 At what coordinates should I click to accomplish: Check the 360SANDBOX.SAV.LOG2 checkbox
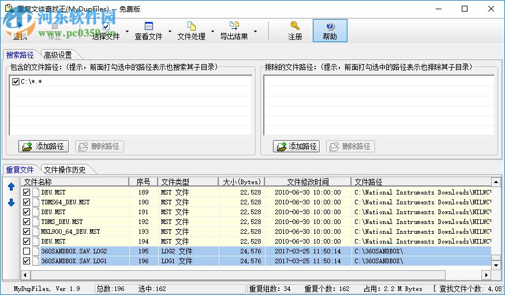click(27, 251)
